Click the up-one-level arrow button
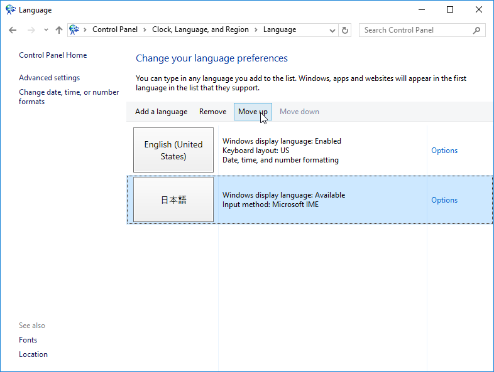This screenshot has height=372, width=494. point(59,30)
